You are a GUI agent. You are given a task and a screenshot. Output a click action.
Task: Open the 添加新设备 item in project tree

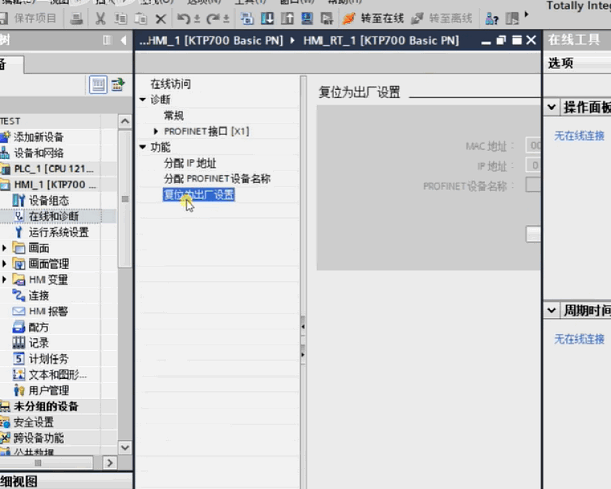tap(38, 137)
